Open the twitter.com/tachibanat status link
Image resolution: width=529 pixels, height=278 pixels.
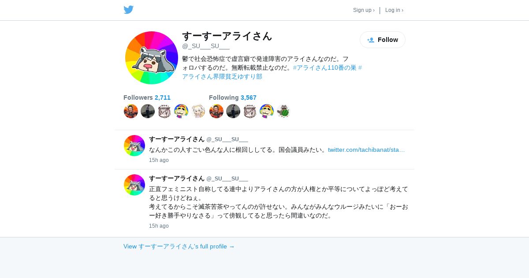click(x=366, y=150)
